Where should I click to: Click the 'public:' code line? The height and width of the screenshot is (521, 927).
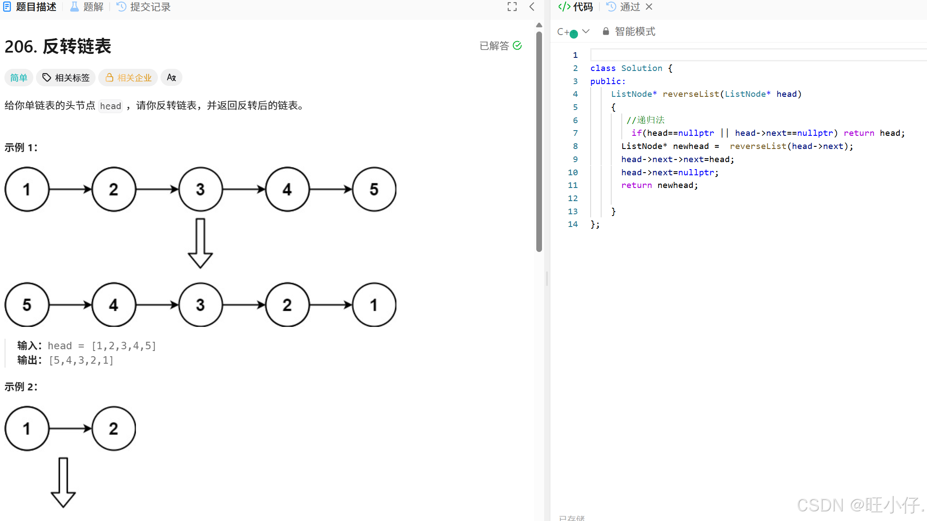point(608,81)
